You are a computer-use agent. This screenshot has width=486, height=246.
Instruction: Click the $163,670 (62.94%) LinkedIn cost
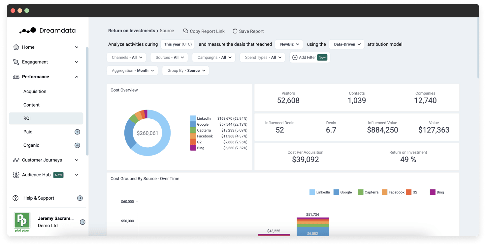click(x=232, y=118)
